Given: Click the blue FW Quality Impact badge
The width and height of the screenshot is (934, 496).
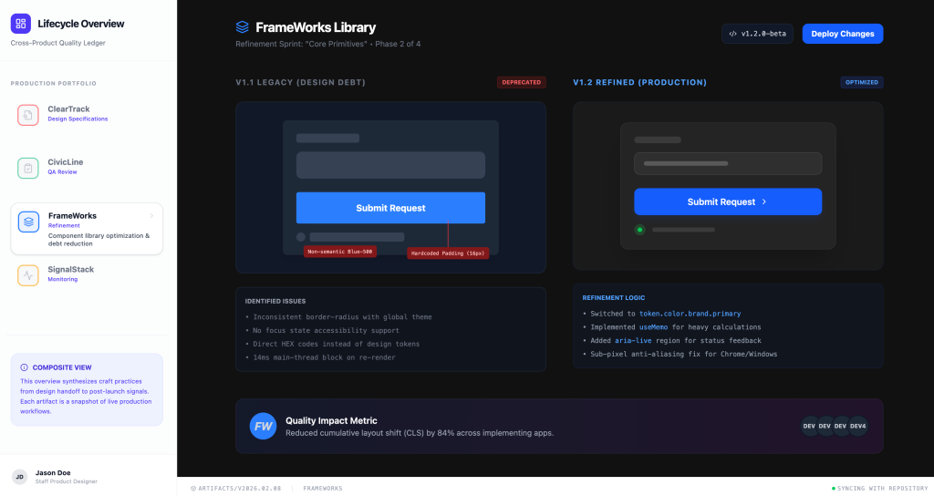Looking at the screenshot, I should pyautogui.click(x=263, y=426).
